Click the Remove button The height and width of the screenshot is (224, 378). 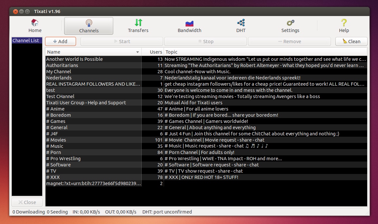click(289, 42)
